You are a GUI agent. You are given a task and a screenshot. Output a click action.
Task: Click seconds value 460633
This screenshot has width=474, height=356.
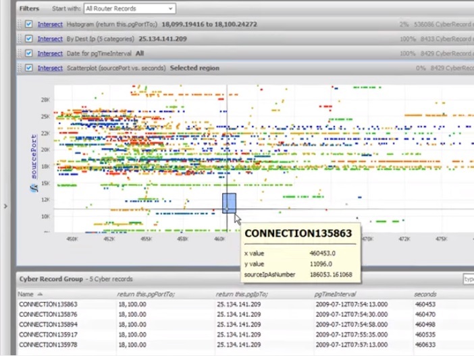[425, 345]
